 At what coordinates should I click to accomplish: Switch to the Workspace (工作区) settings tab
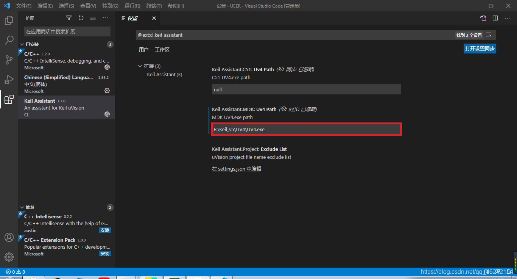click(162, 50)
